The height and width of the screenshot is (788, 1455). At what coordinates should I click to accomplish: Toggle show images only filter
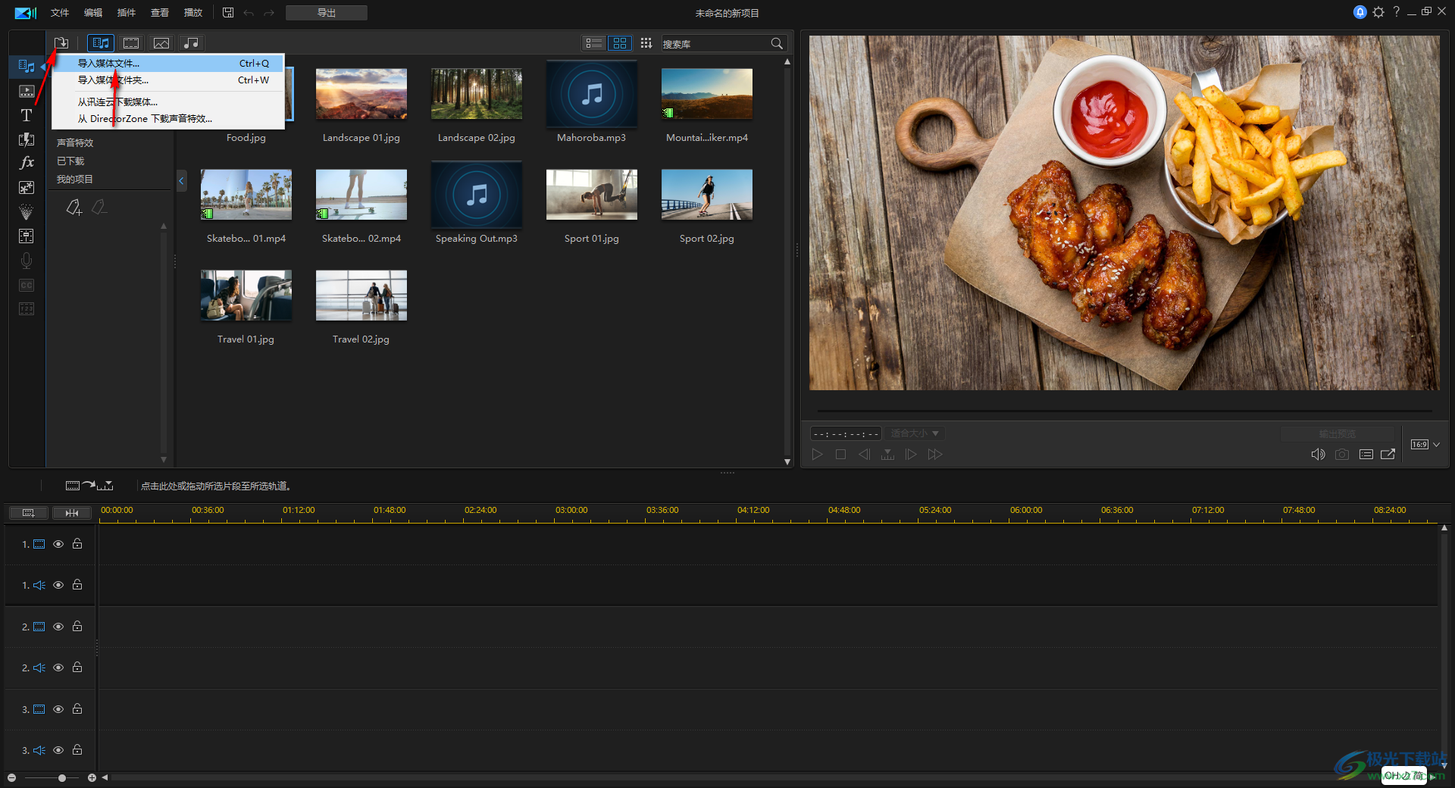pos(161,43)
